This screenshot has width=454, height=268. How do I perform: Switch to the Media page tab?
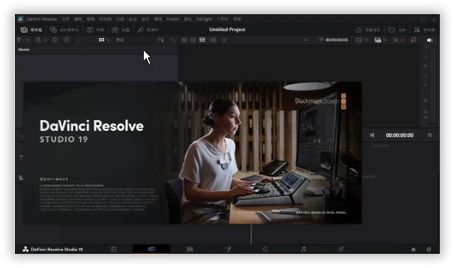click(114, 249)
